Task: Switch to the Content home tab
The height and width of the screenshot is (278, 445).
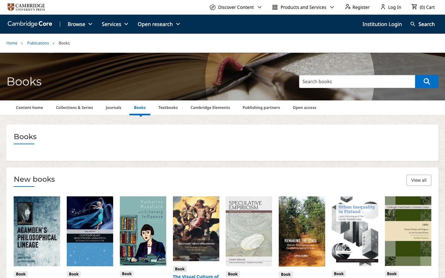Action: pos(30,108)
